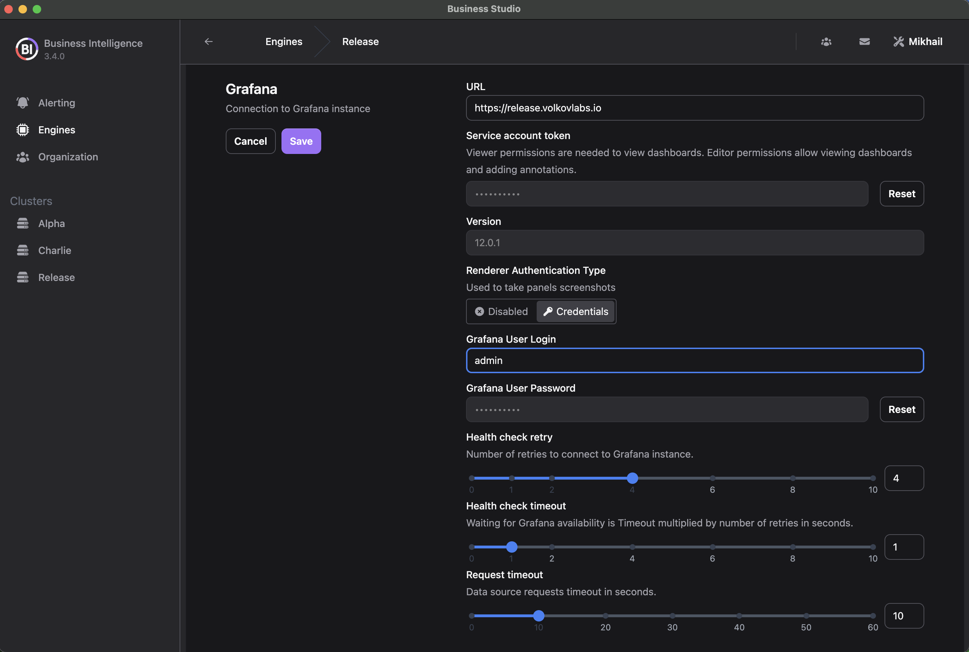Go back with the left arrow
Viewport: 969px width, 652px height.
[x=208, y=42]
